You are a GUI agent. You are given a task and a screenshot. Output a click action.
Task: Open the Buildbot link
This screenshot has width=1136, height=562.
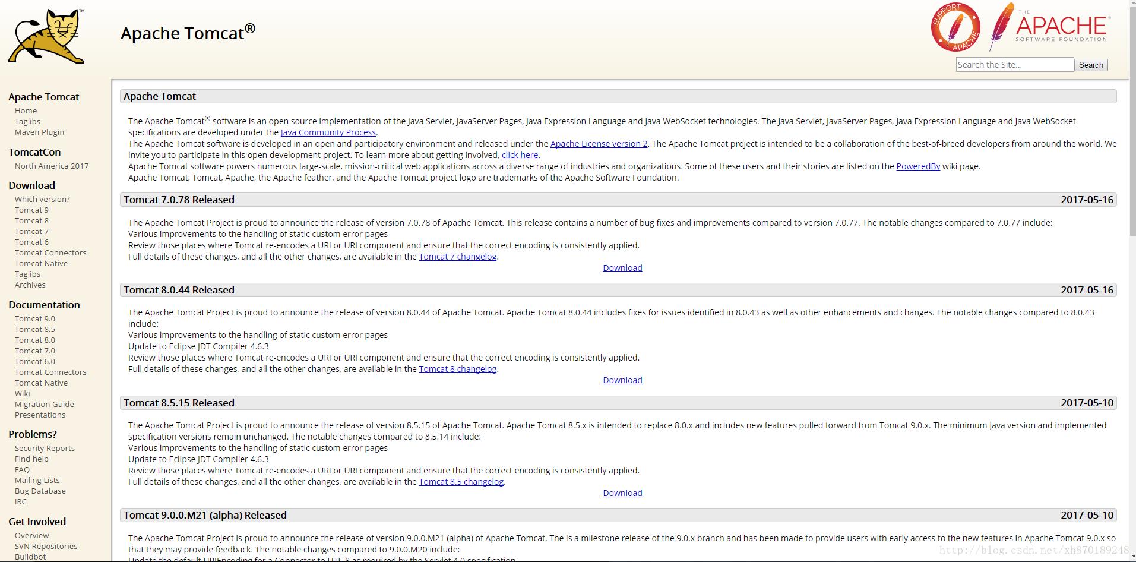(x=30, y=557)
